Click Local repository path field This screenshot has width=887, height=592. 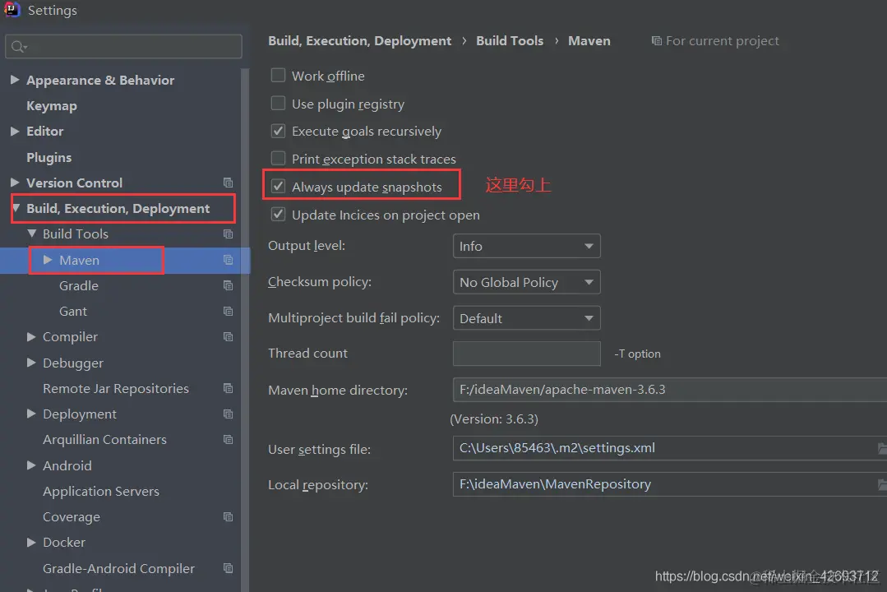665,484
